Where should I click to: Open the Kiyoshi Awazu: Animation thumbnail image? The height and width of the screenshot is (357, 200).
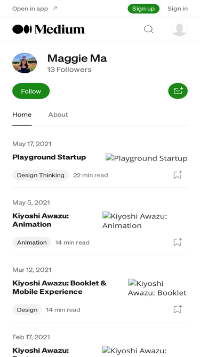click(135, 221)
